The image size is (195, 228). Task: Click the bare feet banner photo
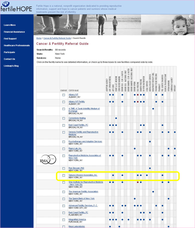click(x=60, y=25)
